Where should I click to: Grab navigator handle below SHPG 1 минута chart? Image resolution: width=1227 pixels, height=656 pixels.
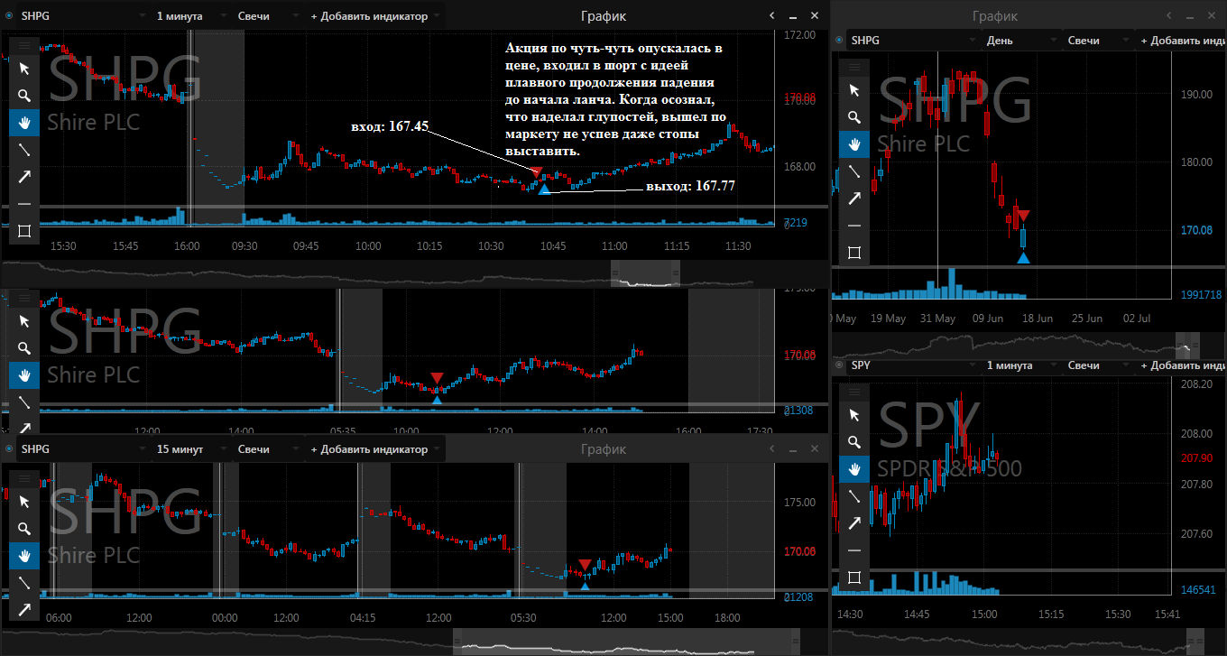click(x=646, y=274)
